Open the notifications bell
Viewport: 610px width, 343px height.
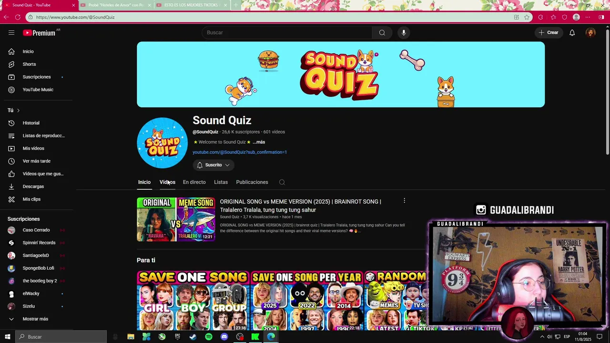[x=572, y=32]
